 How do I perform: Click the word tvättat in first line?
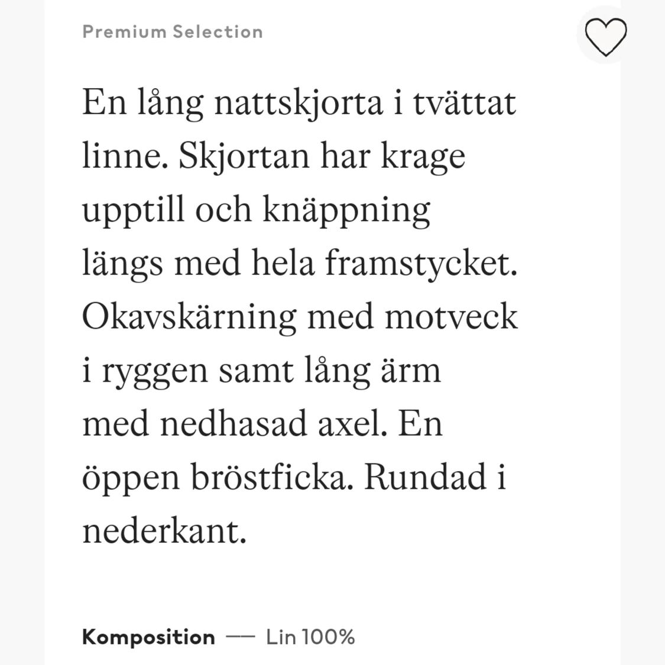(465, 103)
